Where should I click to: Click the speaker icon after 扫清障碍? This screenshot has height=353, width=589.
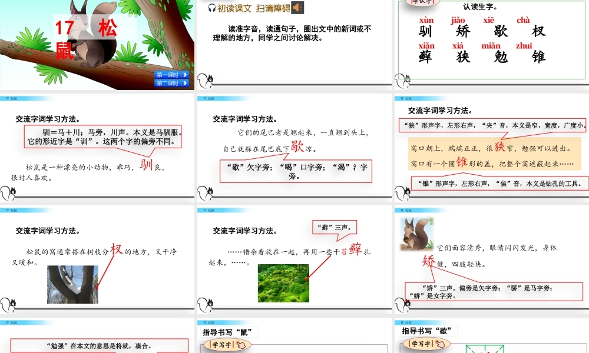(x=297, y=7)
